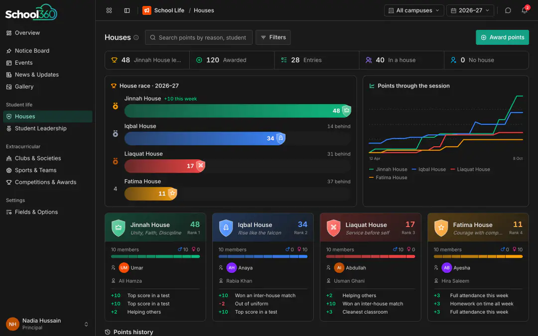The image size is (538, 336).
Task: Toggle Iqbal House line in chart legend
Action: (x=428, y=169)
